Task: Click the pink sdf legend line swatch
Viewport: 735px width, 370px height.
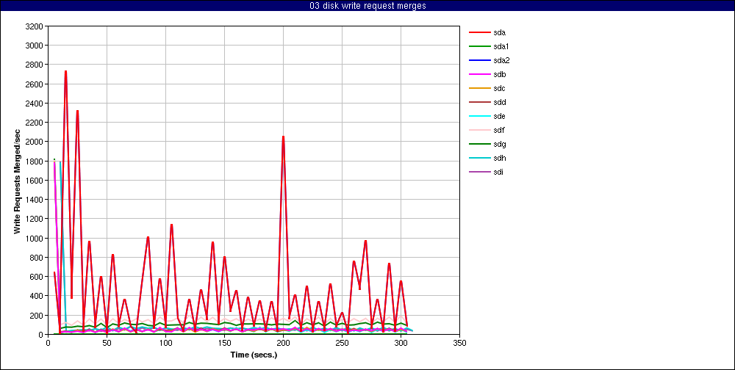Action: (x=479, y=130)
